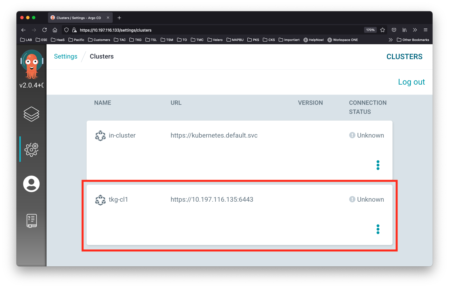This screenshot has width=449, height=288.
Task: Go back via the Settings breadcrumb link
Action: pos(65,56)
